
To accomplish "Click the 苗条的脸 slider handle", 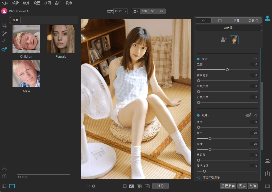I will [199, 81].
